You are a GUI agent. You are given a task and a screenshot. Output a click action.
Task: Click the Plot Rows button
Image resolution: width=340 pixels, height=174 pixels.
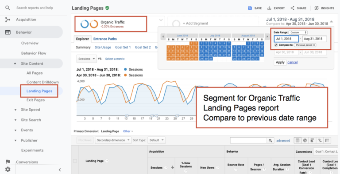(x=85, y=140)
